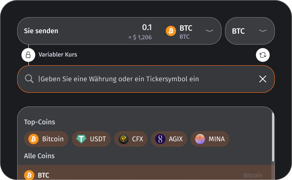
Task: Click the swap currencies icon
Action: (x=263, y=55)
